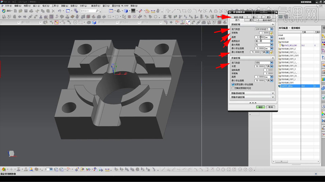Click the gear icon in dialog title bar
The image size is (325, 182).
(230, 12)
